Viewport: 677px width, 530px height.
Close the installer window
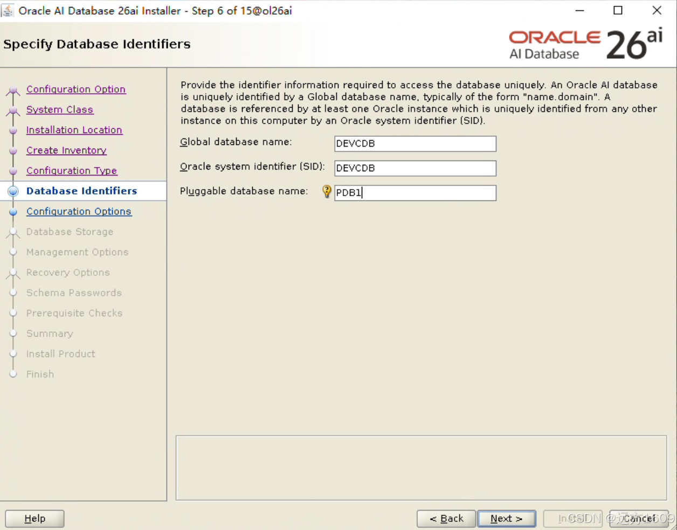(657, 10)
